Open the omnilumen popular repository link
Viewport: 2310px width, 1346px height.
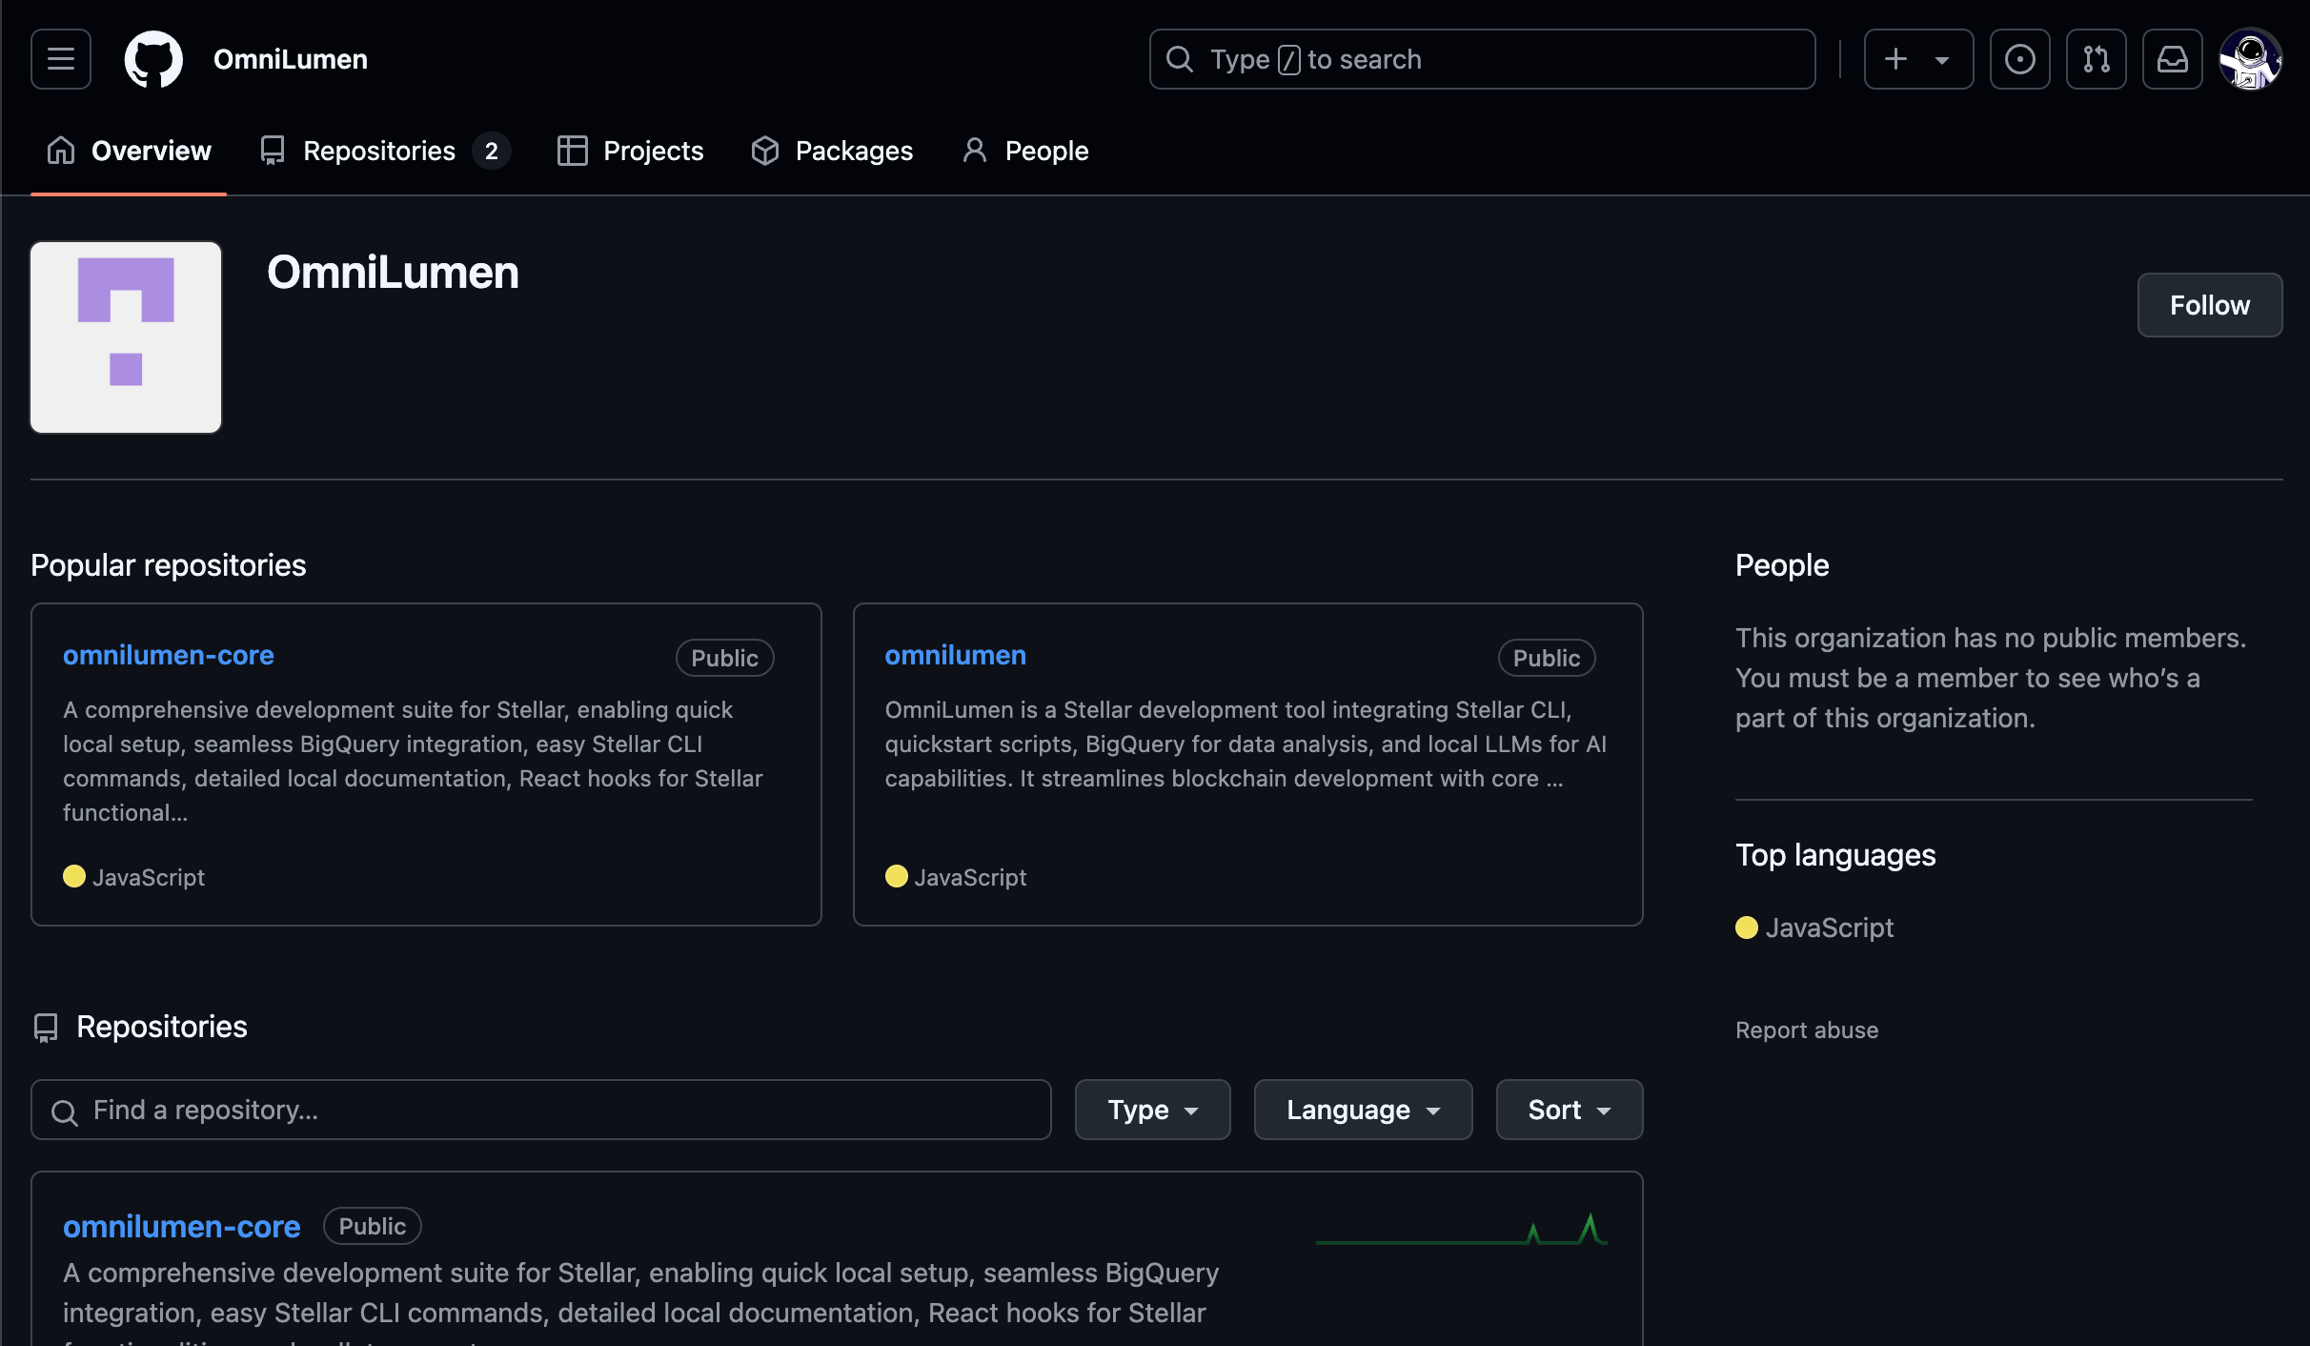tap(955, 655)
